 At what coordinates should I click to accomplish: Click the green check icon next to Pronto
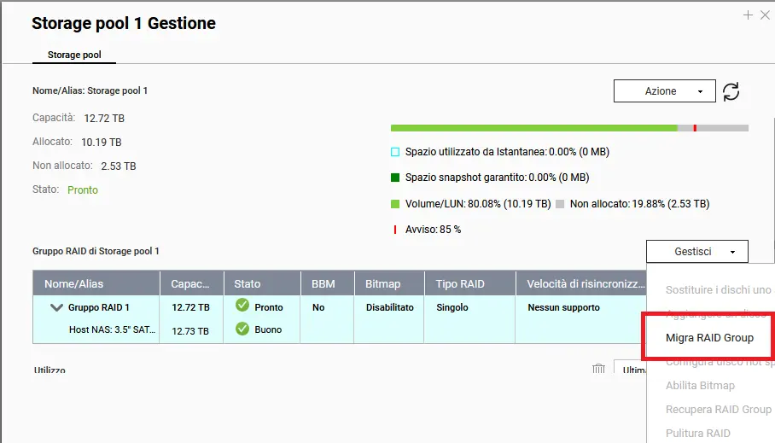[242, 306]
